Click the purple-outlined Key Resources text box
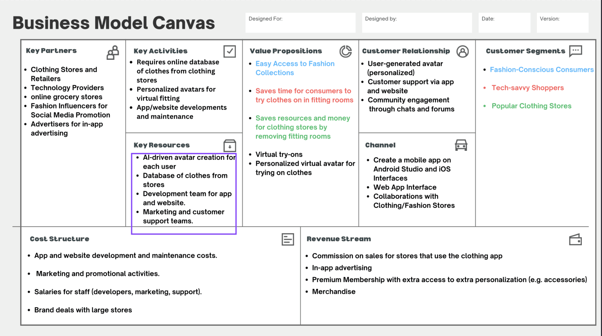 (x=184, y=194)
